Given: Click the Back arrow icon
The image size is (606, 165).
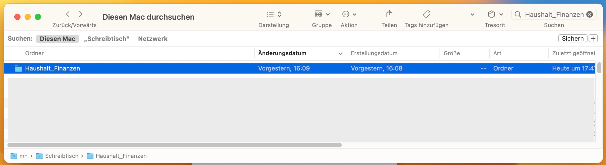Looking at the screenshot, I should click(x=68, y=14).
